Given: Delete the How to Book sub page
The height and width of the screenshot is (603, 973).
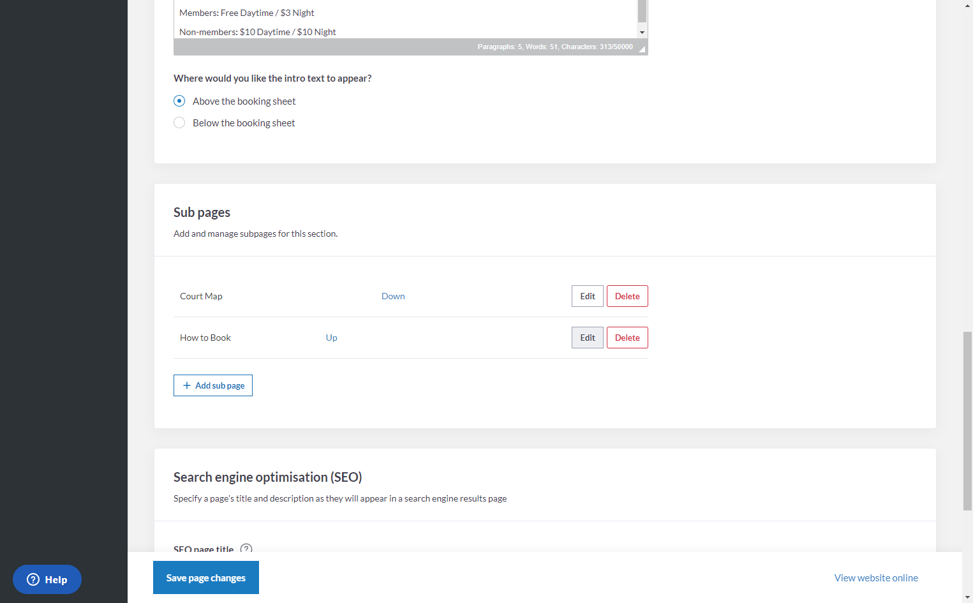Looking at the screenshot, I should coord(627,338).
